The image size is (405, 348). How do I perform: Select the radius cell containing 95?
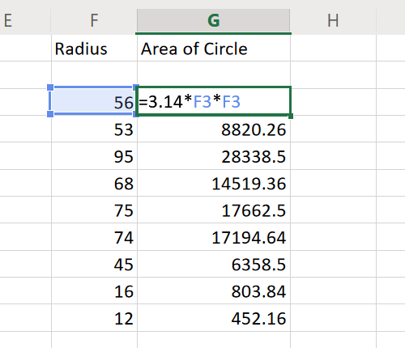(94, 156)
